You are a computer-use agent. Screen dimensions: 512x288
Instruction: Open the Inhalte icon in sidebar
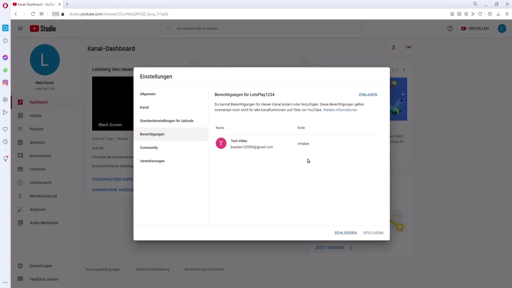pyautogui.click(x=20, y=115)
